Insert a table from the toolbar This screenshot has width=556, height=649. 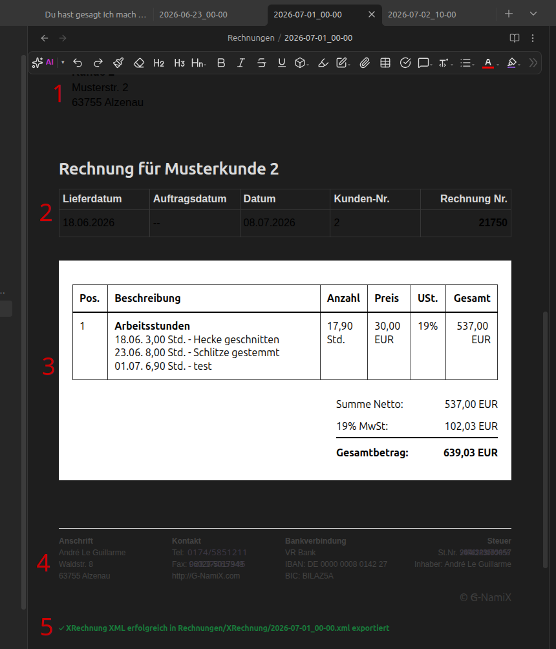pyautogui.click(x=385, y=63)
